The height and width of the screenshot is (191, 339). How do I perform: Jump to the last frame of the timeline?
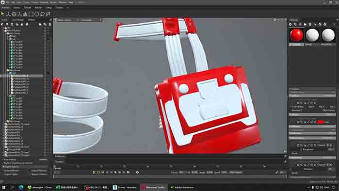(x=128, y=172)
